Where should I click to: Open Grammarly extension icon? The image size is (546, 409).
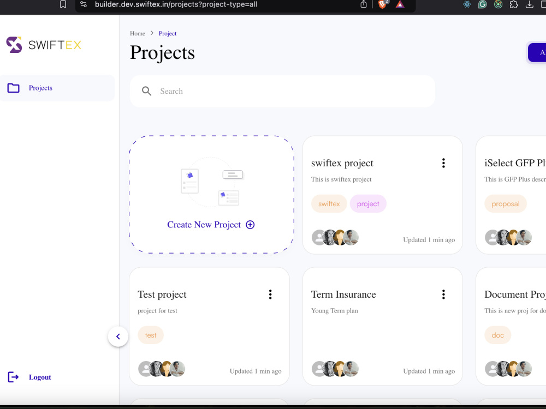[482, 4]
